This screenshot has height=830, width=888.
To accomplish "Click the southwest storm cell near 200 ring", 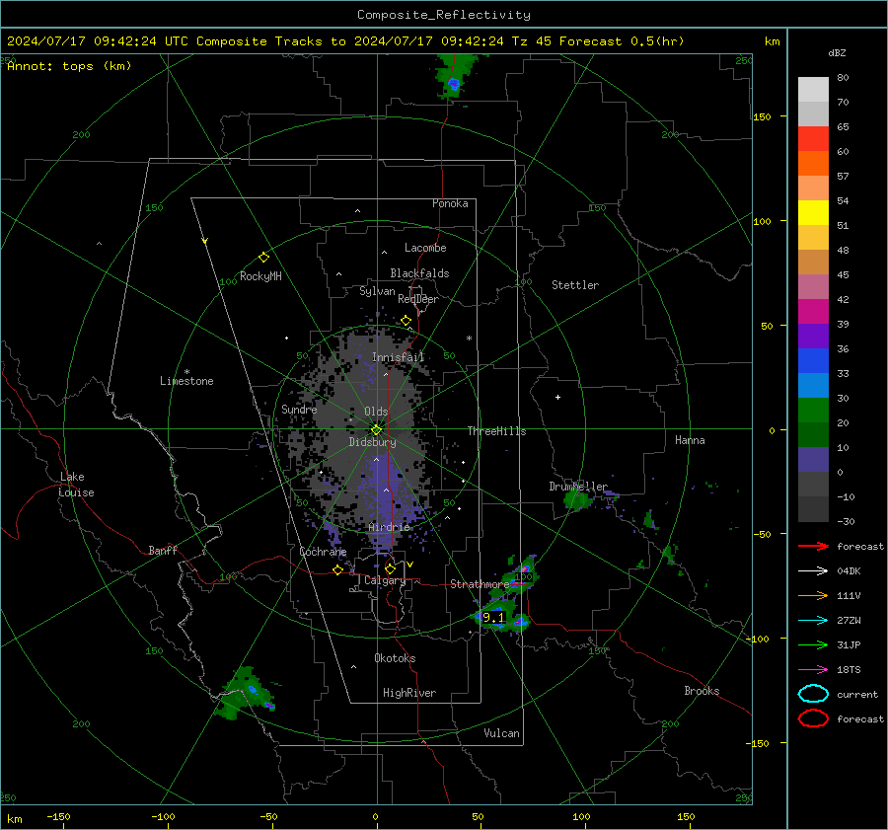I will (247, 694).
